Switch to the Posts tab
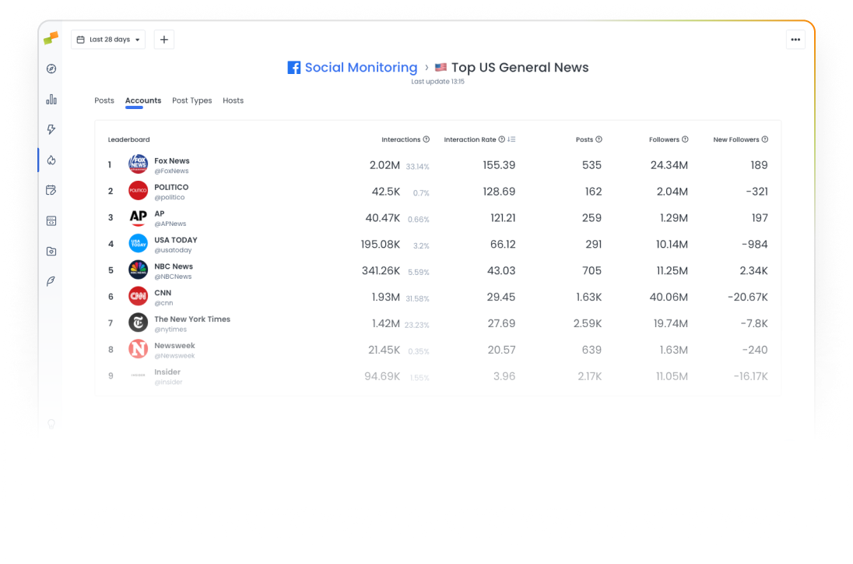The image size is (853, 564). tap(104, 100)
